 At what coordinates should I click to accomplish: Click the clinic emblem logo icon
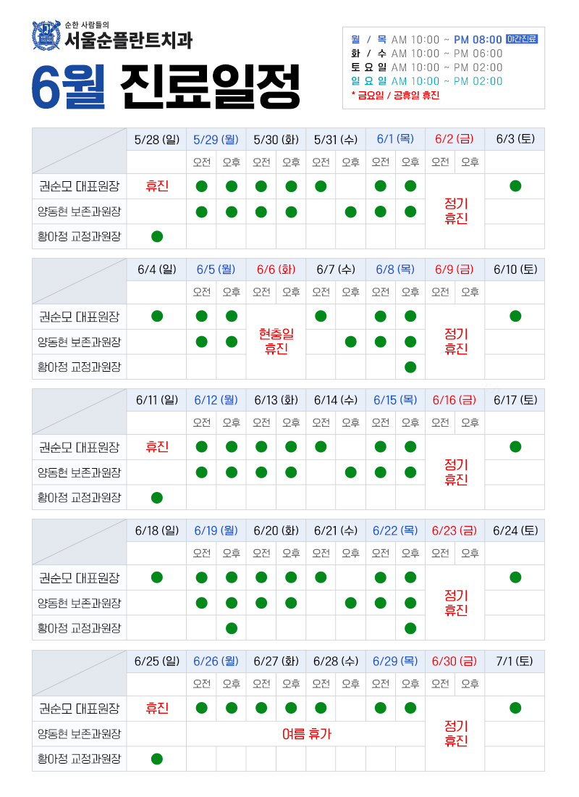(46, 35)
